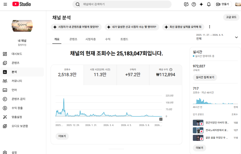Select 분석 in the sidebar

[22, 72]
